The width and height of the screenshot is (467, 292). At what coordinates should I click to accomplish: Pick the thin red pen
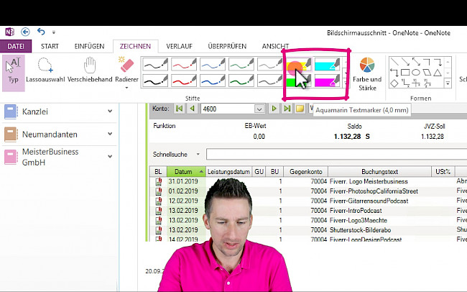(x=184, y=65)
